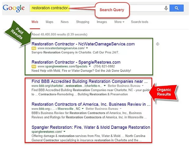Viewport: 191px width, 148px height.
Task: Click the www.ncwaterdamageservice.com/ URL text
Action: click(x=61, y=48)
